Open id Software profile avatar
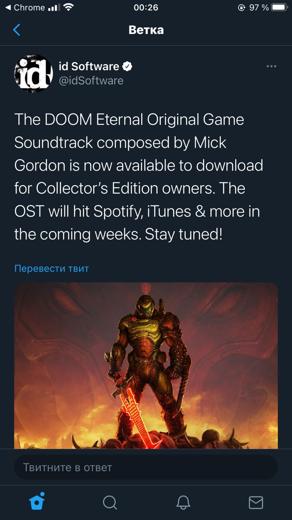 pos(33,74)
